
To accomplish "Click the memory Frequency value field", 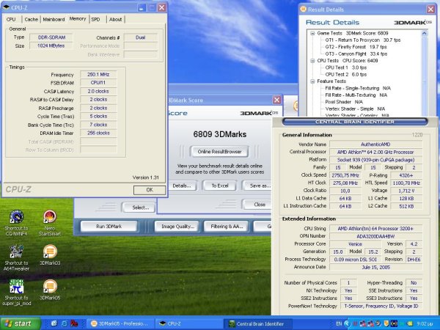I will point(98,75).
